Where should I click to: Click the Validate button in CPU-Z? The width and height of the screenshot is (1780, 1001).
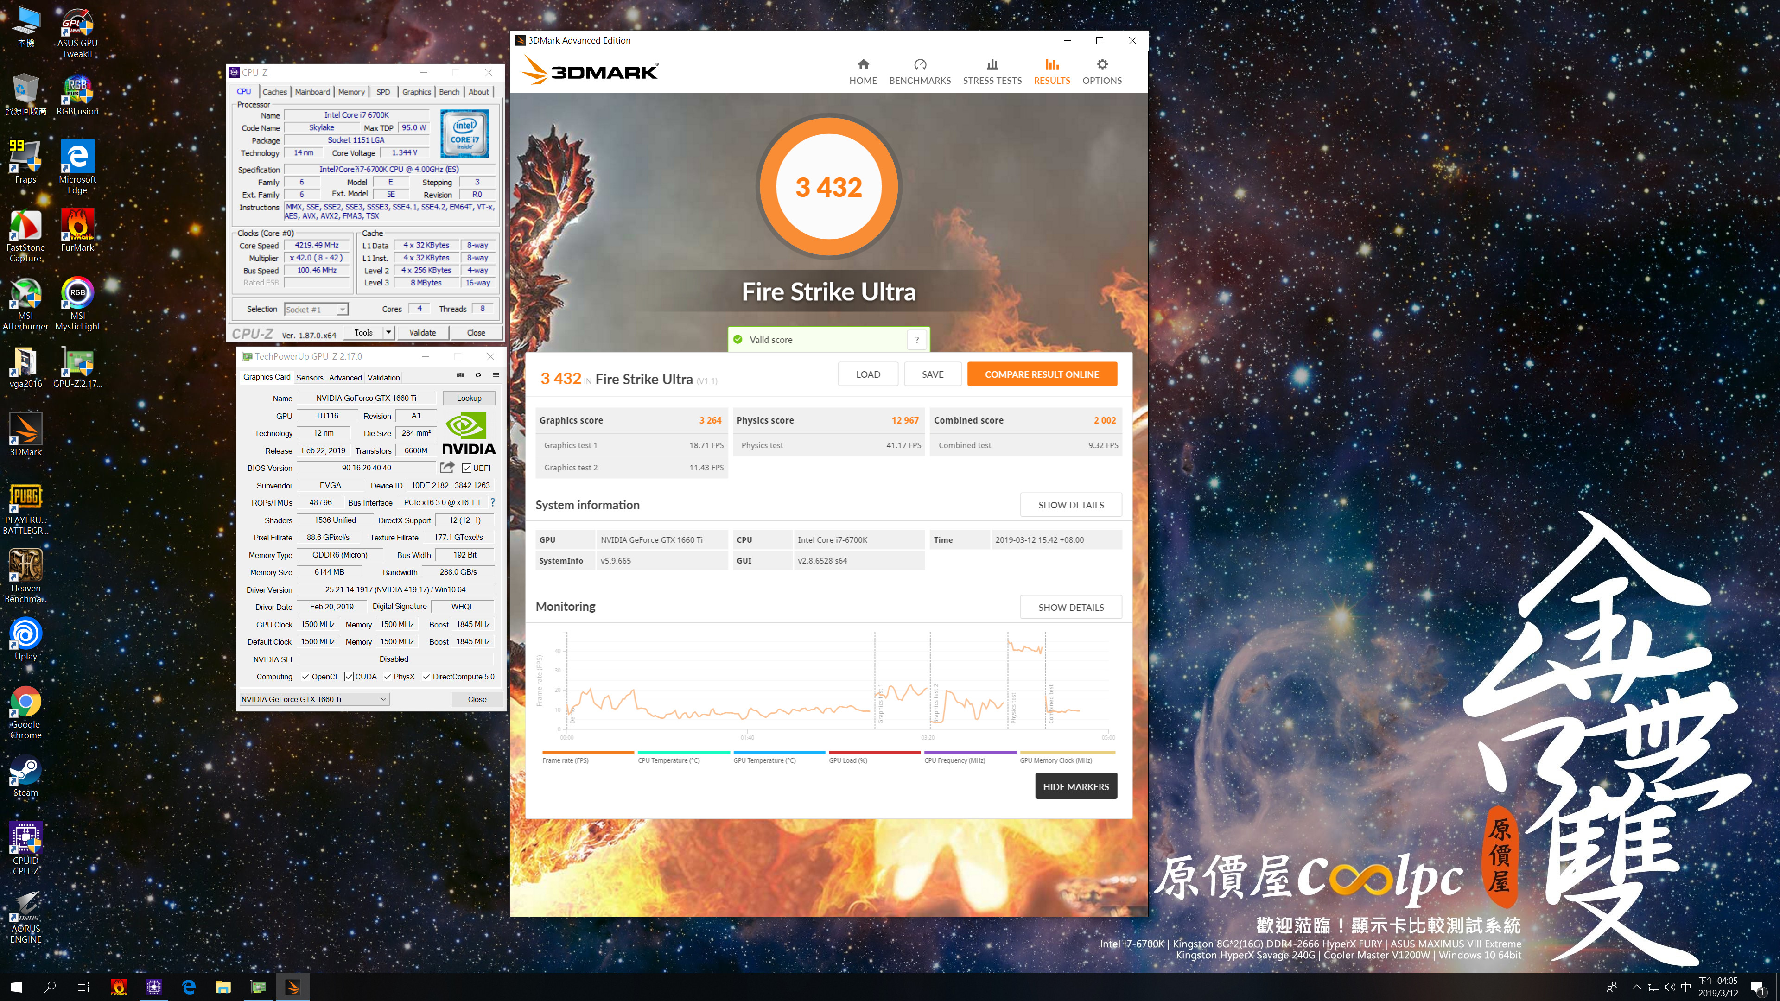coord(422,332)
